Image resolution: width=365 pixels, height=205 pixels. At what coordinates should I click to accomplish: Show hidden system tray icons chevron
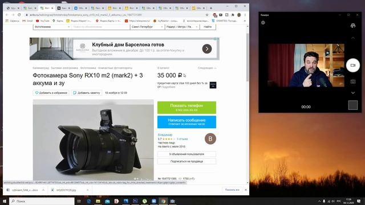pyautogui.click(x=319, y=201)
